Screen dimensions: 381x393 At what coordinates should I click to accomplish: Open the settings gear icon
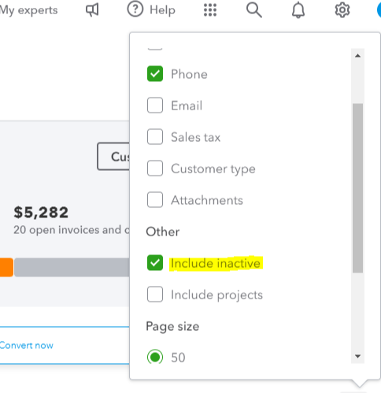click(342, 10)
